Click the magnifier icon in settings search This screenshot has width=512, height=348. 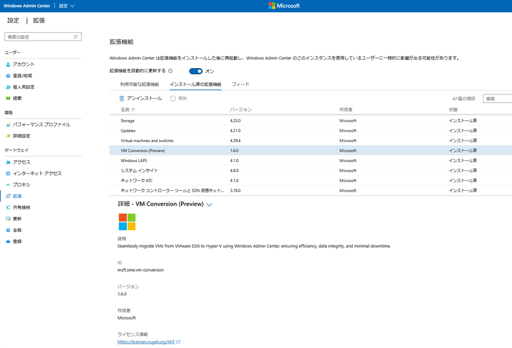pyautogui.click(x=75, y=37)
